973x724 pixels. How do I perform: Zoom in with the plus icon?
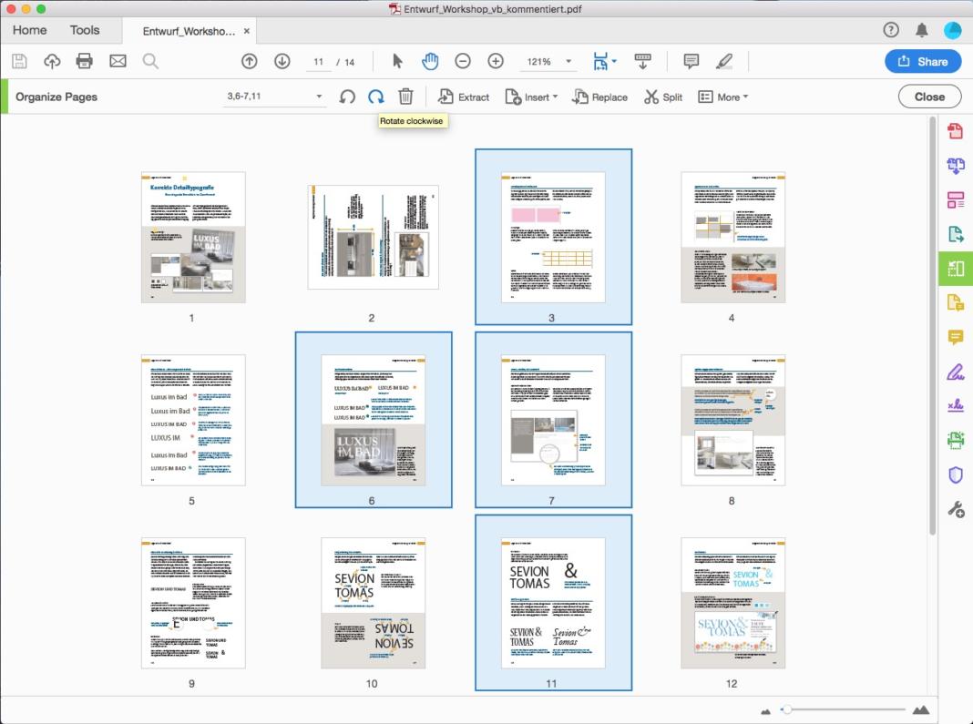click(x=496, y=61)
